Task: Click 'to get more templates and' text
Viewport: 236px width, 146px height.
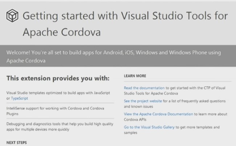Action: (198, 127)
